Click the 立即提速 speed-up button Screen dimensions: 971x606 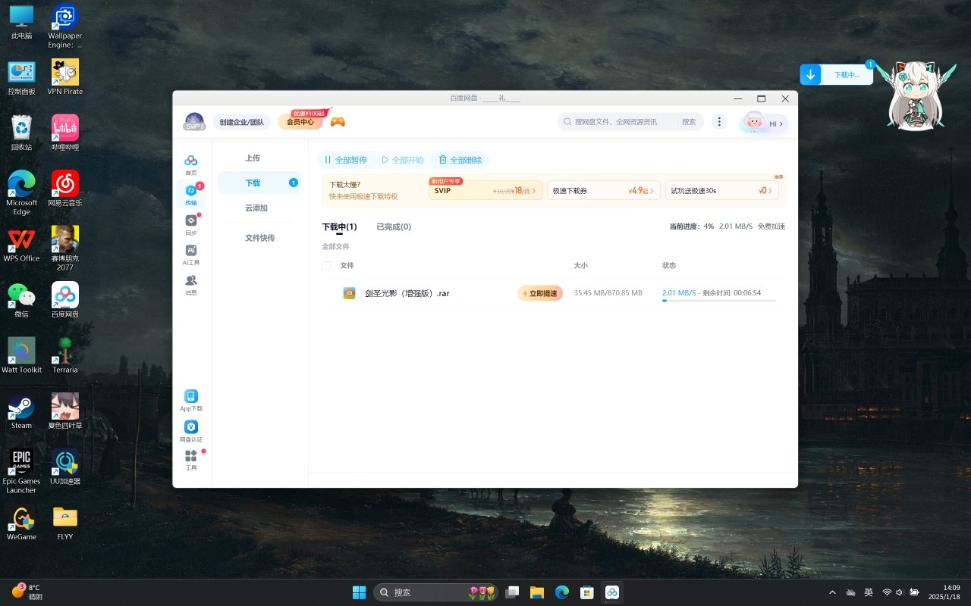(x=540, y=293)
